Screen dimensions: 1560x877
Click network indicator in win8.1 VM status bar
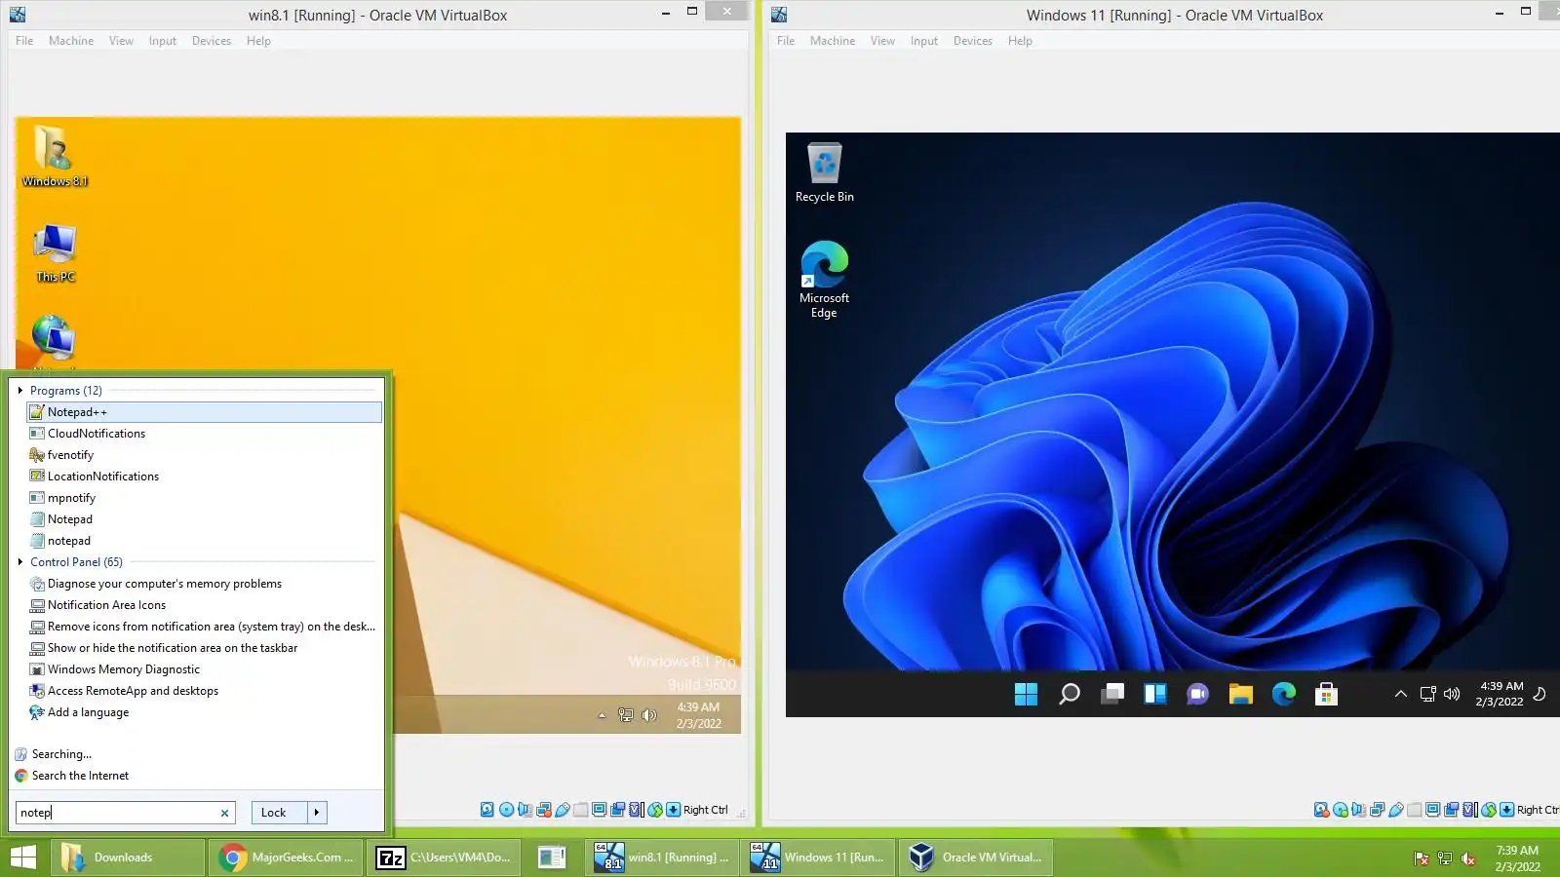pos(543,810)
